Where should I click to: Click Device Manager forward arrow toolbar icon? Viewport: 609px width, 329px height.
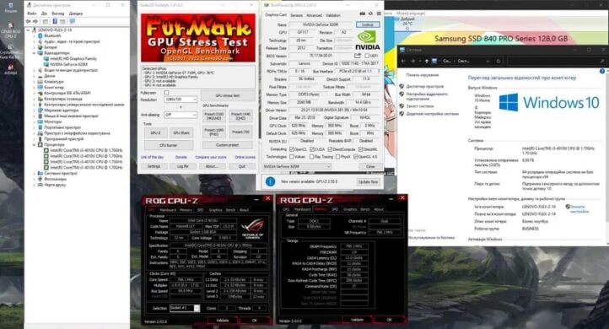click(x=35, y=21)
